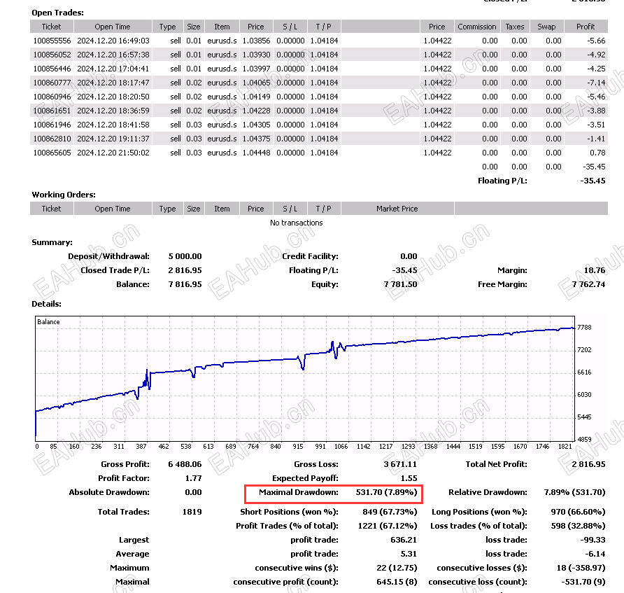Click the Profit Factor value 1.77
Screen dimensions: 624x593
coord(193,478)
